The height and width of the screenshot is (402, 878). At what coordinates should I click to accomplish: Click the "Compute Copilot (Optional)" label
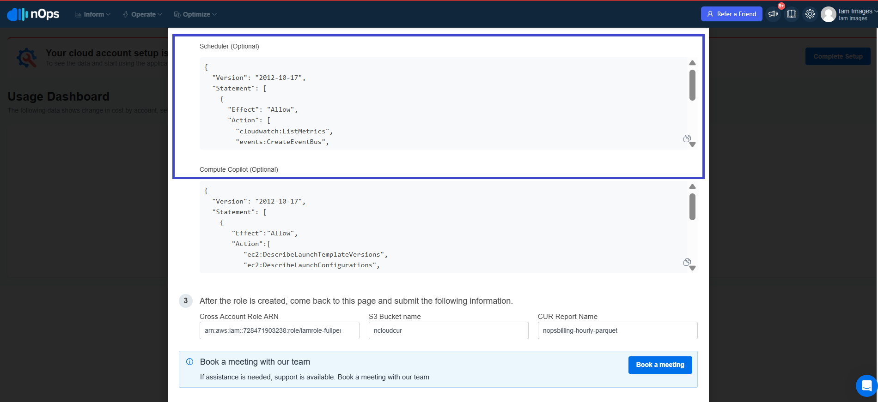[239, 169]
